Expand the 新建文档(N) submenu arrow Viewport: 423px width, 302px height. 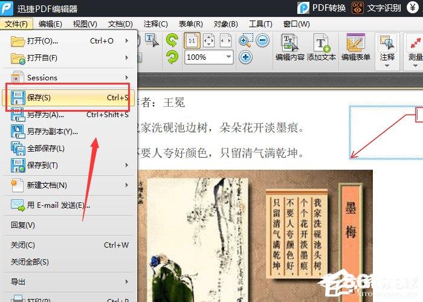click(x=127, y=185)
